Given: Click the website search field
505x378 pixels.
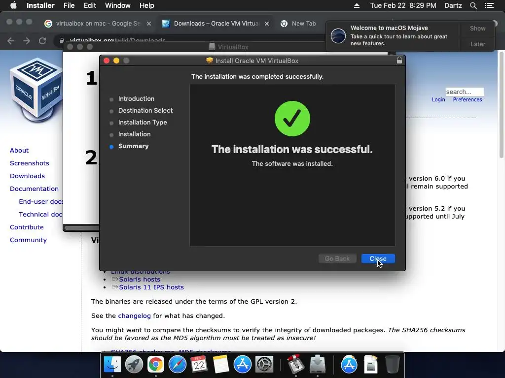Looking at the screenshot, I should [465, 92].
